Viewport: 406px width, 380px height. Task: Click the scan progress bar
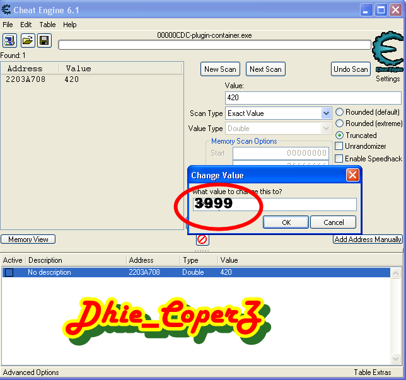(214, 45)
